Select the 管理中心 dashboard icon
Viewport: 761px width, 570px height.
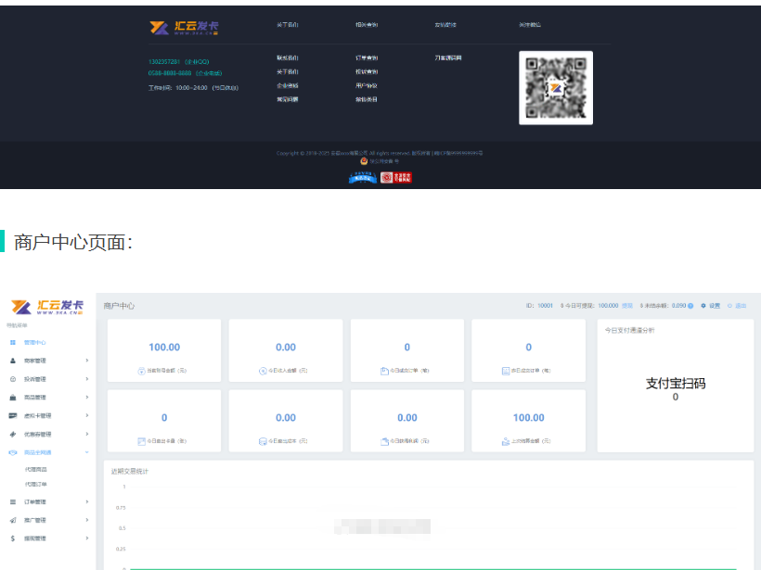pyautogui.click(x=13, y=344)
